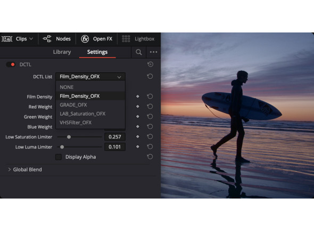Open the DCTL List combo box

point(90,77)
